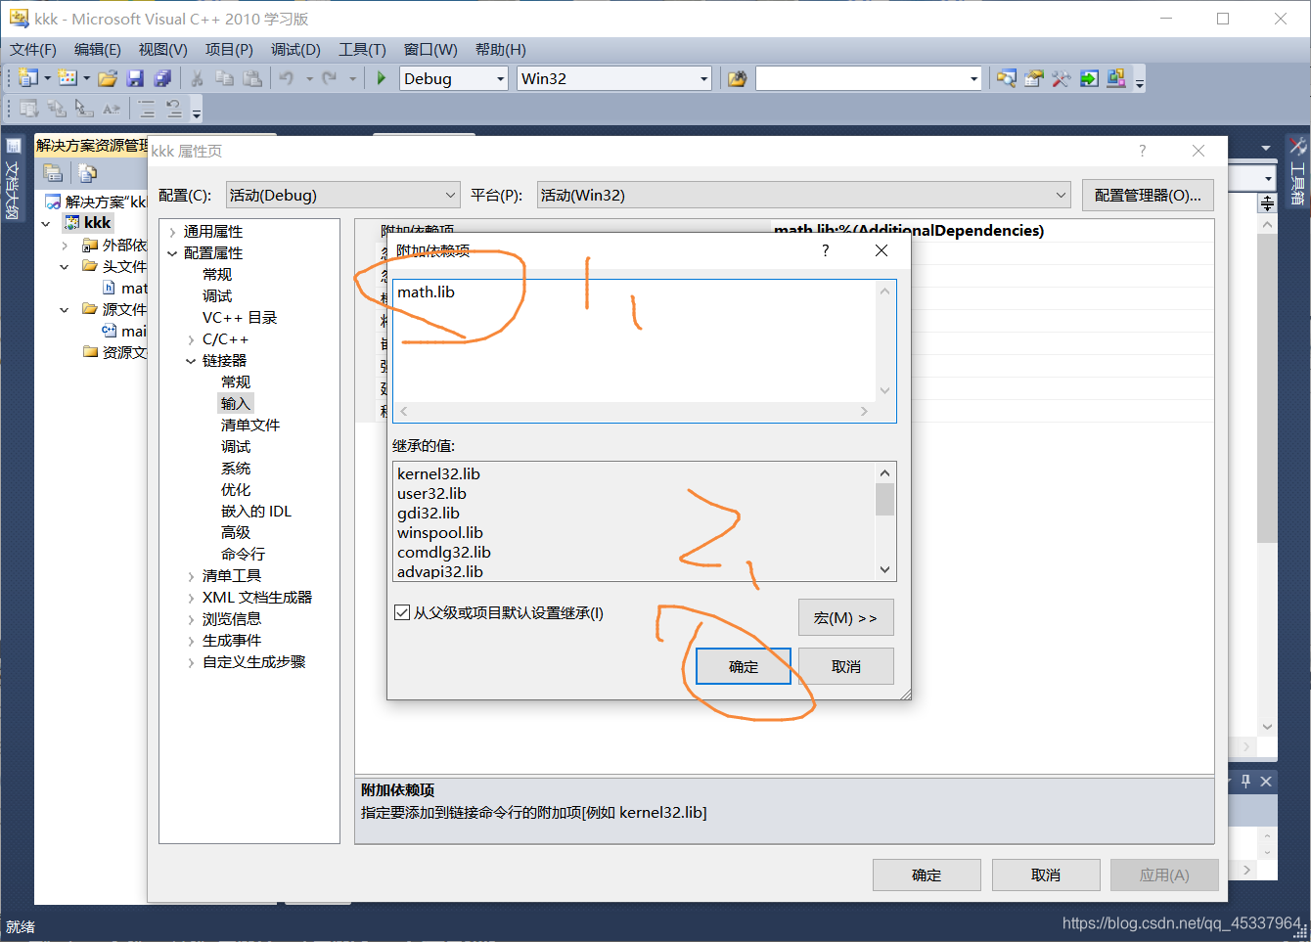Select kernel32.lib in inherited values list

(x=438, y=473)
